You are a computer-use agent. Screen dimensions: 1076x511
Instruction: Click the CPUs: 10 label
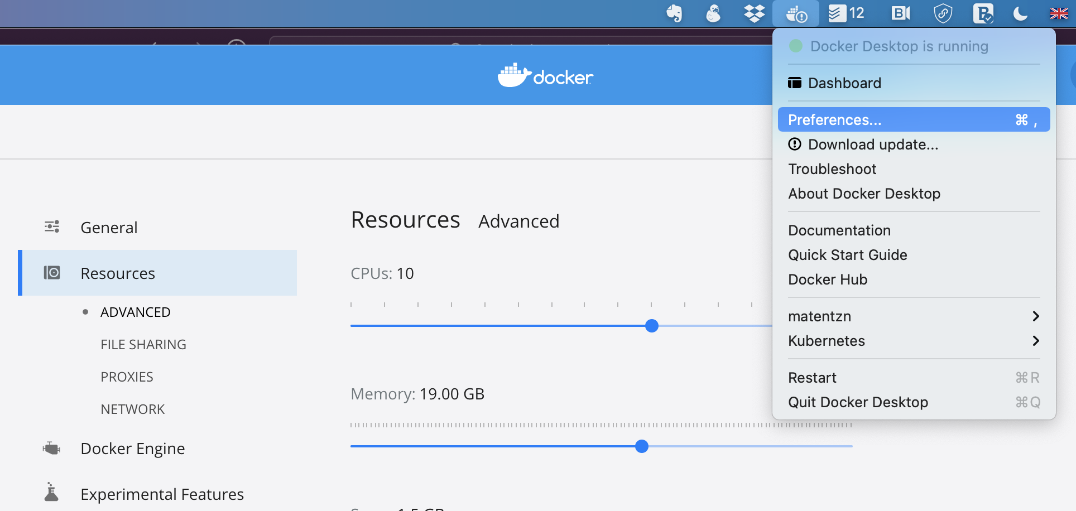click(x=382, y=273)
